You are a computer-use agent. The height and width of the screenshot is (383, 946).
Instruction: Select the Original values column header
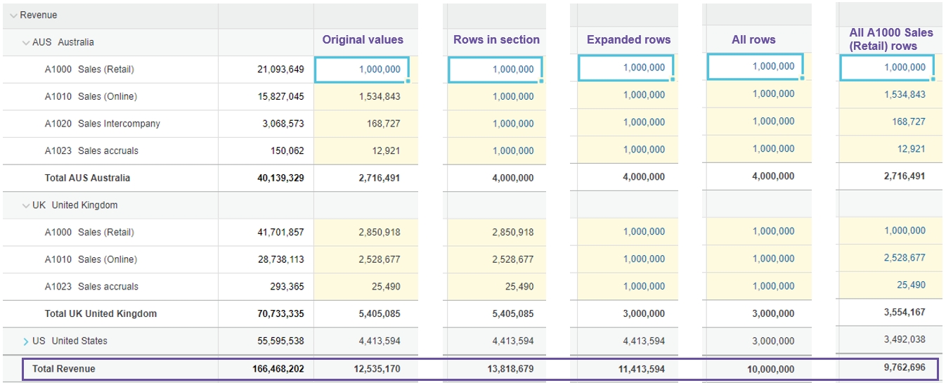363,40
